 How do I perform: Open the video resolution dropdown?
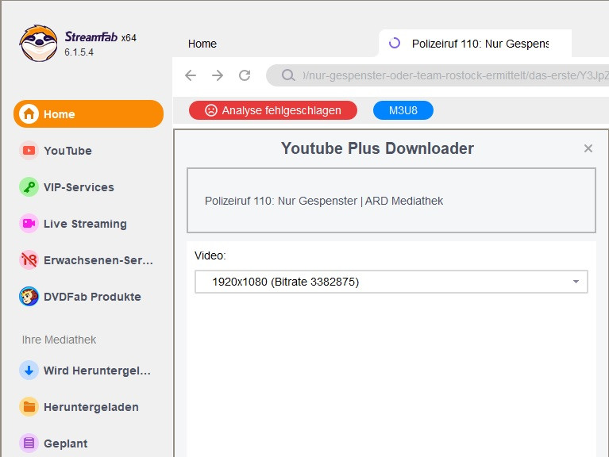381,282
